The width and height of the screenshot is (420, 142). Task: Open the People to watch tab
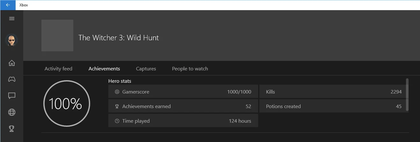pyautogui.click(x=190, y=68)
